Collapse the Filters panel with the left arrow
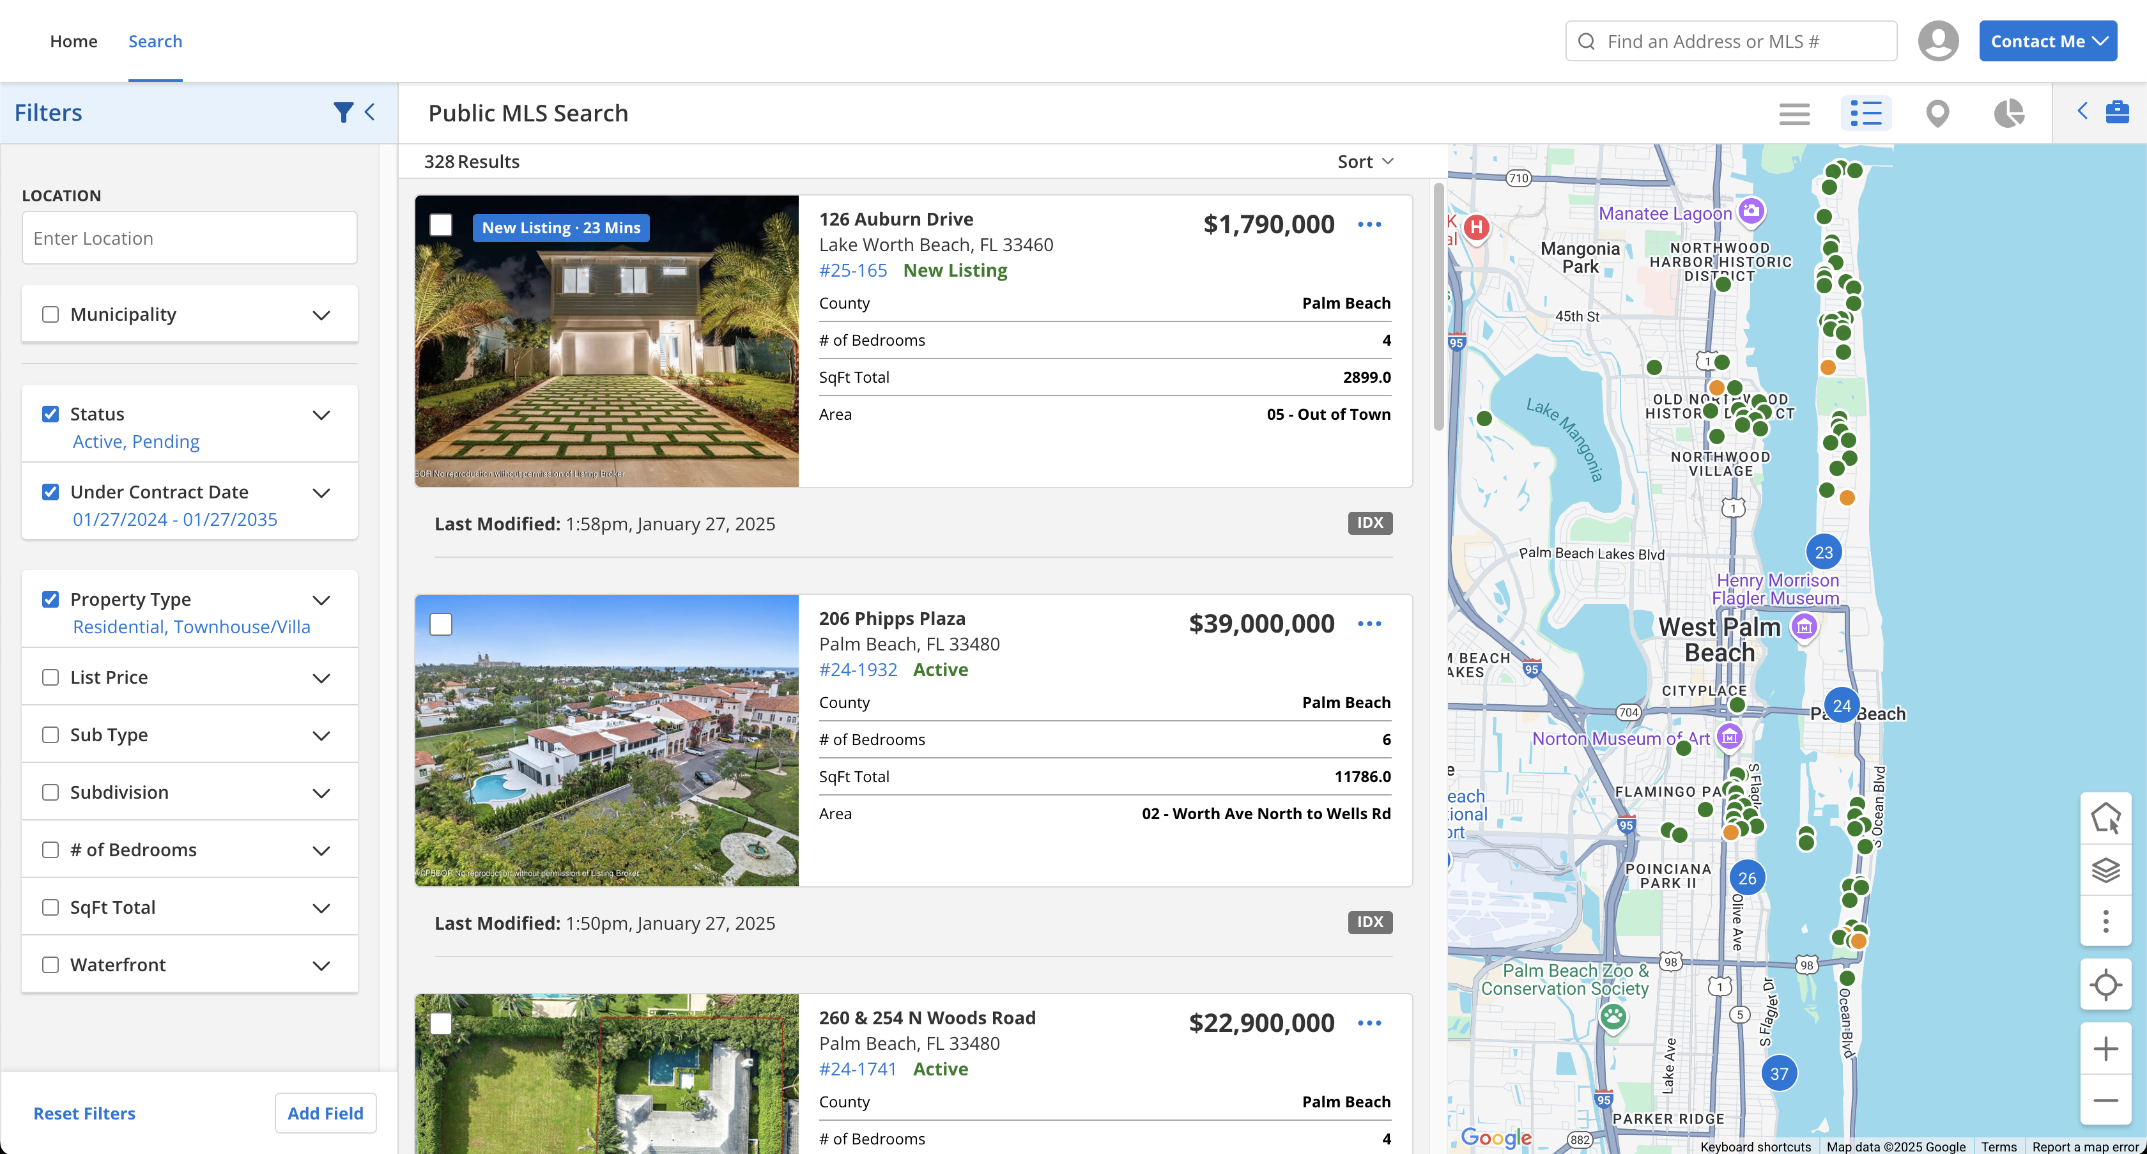Viewport: 2147px width, 1154px height. pyautogui.click(x=370, y=112)
